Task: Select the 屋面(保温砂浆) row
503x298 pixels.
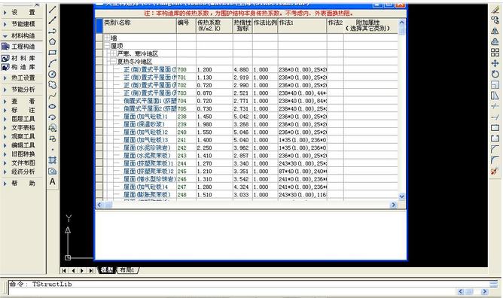Action: 247,124
